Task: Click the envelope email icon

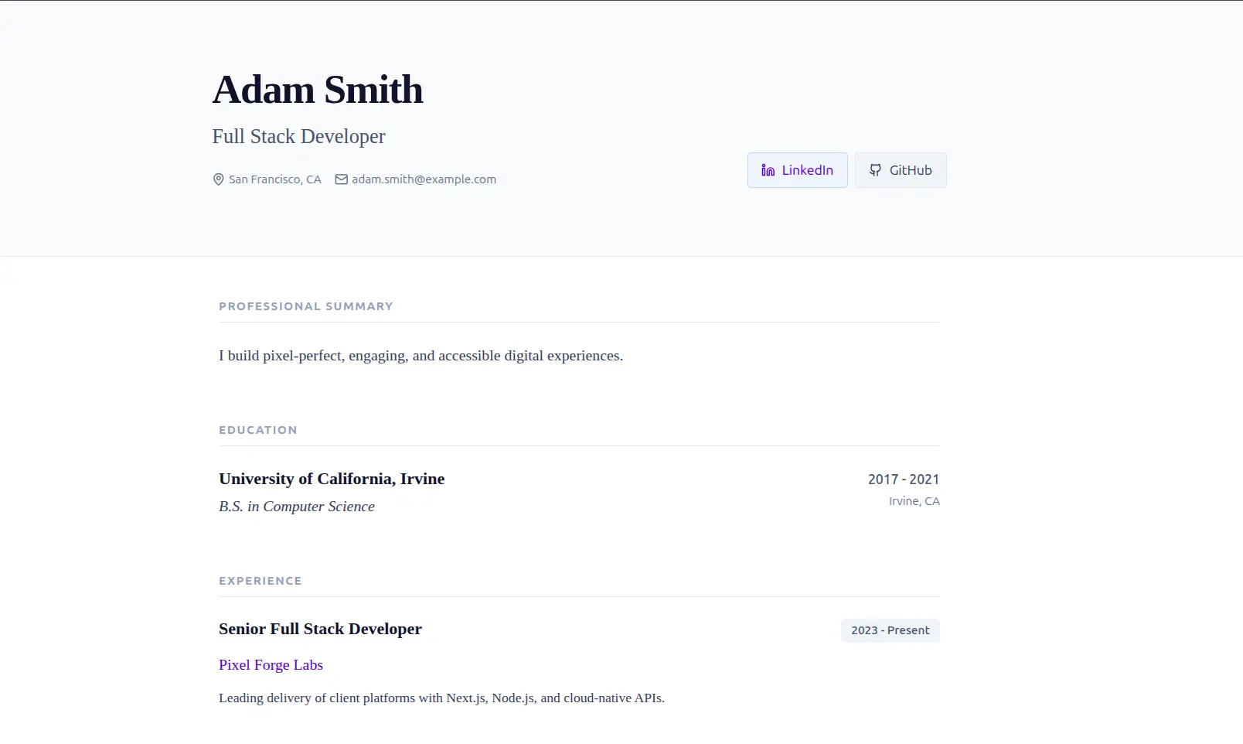Action: coord(341,179)
